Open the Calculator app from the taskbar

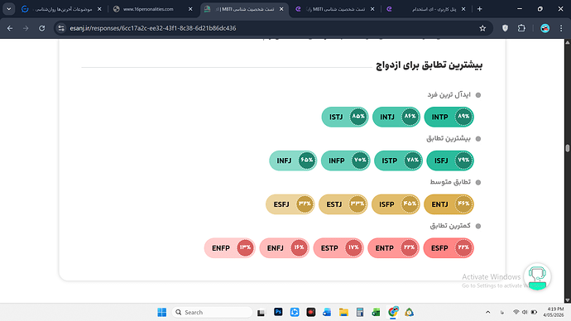coord(360,312)
